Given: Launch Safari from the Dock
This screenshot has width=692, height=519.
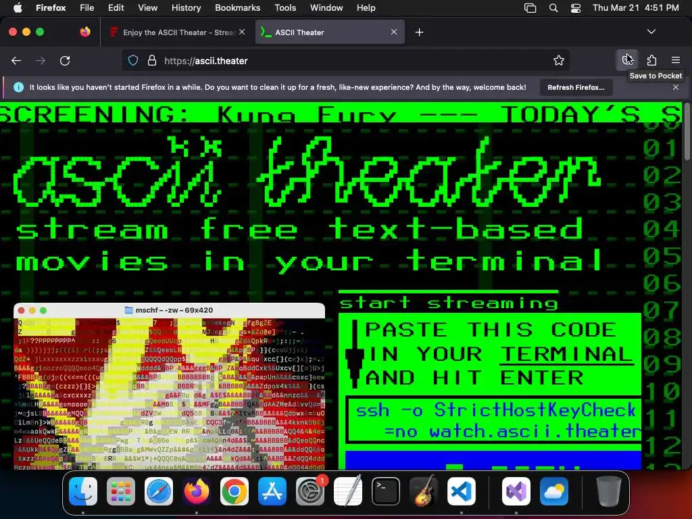Looking at the screenshot, I should [x=158, y=491].
